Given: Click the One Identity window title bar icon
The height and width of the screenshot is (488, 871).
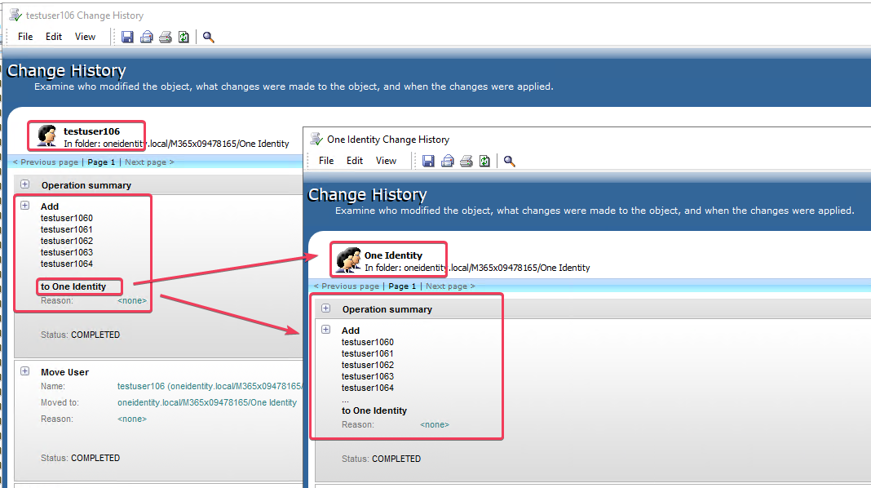Looking at the screenshot, I should 316,139.
